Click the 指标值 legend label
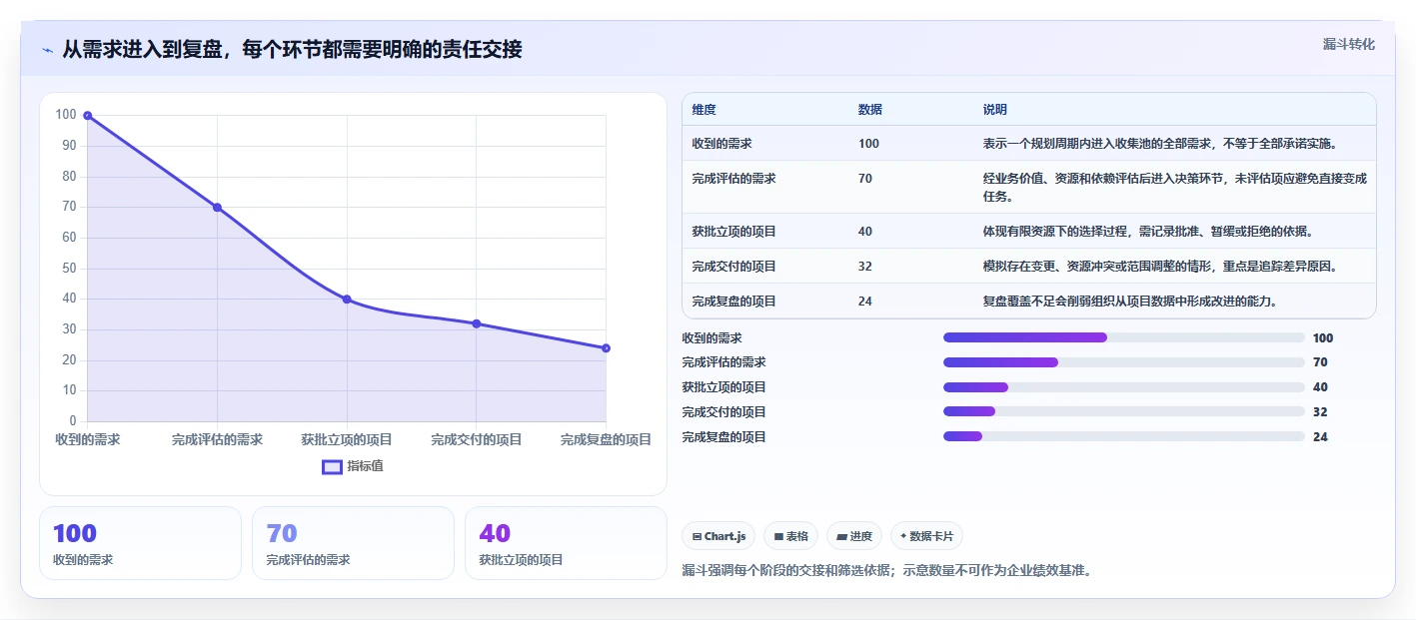This screenshot has height=620, width=1416. [x=365, y=466]
